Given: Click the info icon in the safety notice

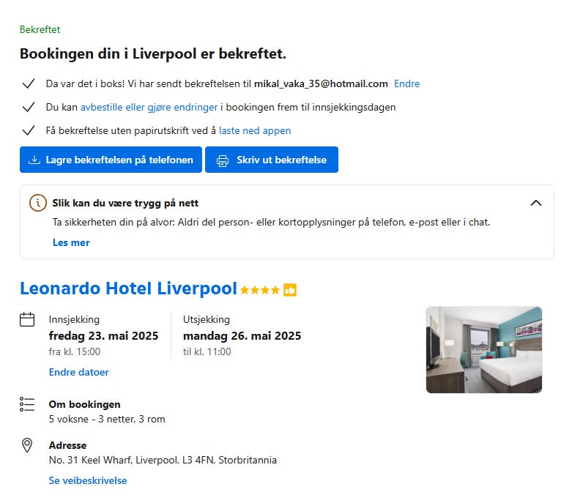Looking at the screenshot, I should [38, 203].
